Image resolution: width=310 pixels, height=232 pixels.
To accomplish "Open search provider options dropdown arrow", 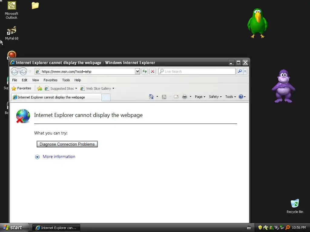I will click(x=245, y=71).
